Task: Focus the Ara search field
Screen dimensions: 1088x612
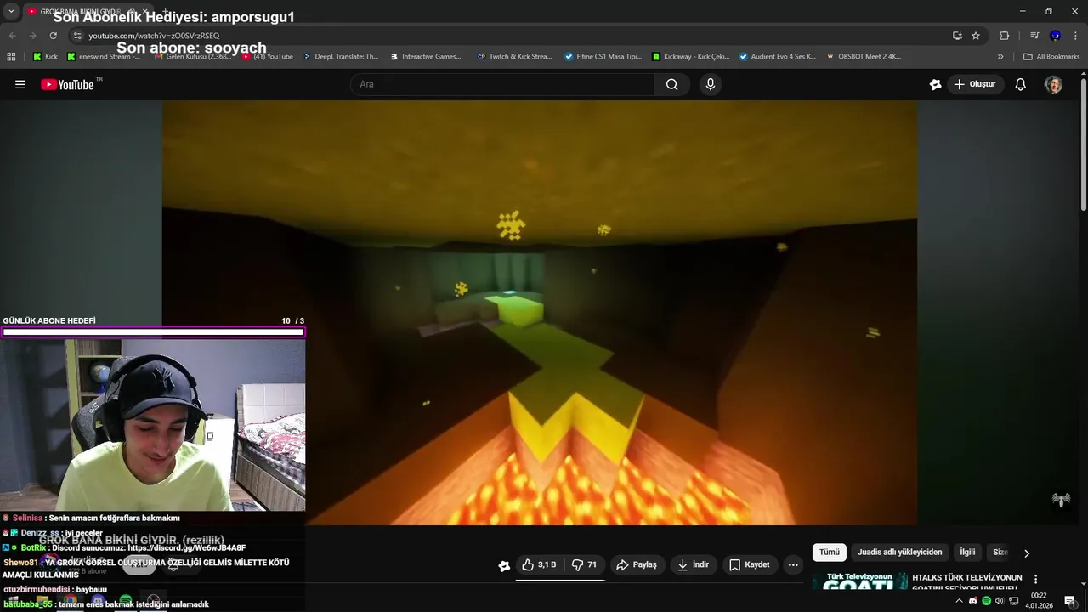Action: coord(502,84)
